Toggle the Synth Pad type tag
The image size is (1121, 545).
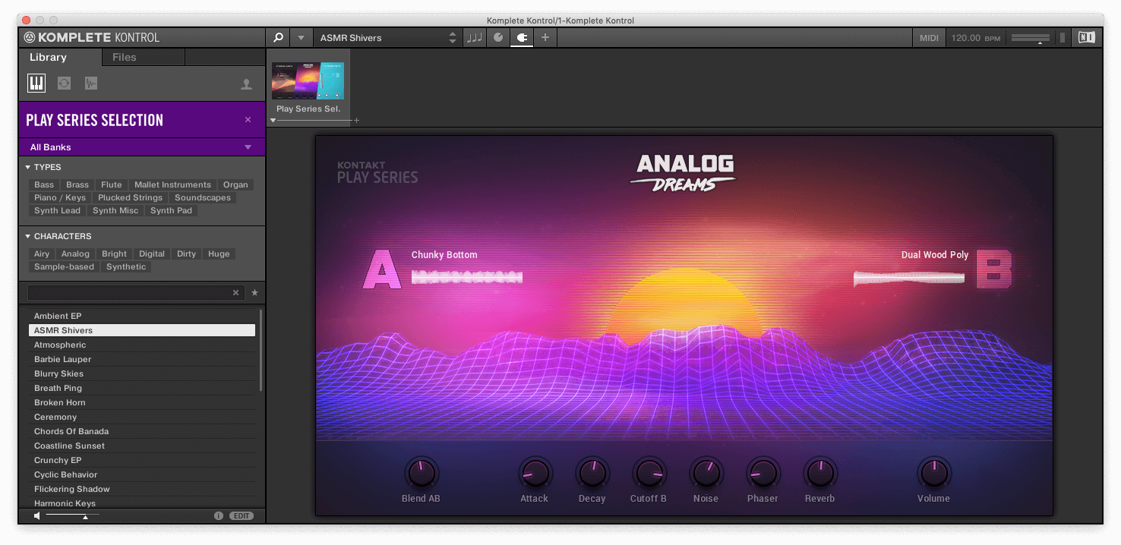tap(171, 210)
